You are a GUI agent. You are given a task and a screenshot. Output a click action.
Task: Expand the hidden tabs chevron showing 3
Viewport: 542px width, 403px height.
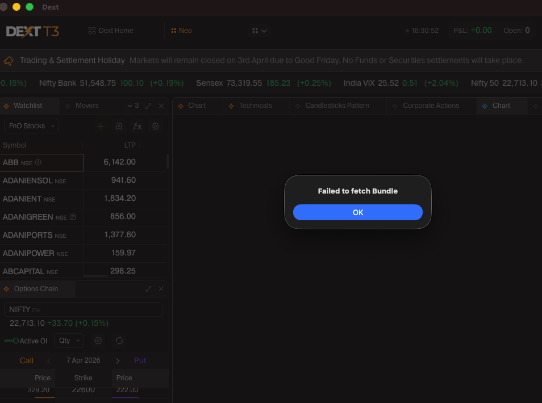click(132, 106)
